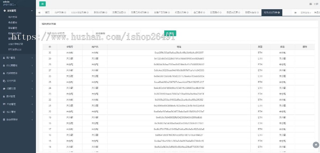This screenshot has height=153, width=320.
Task: Click the 状态 status column header
Action: [x=282, y=47]
